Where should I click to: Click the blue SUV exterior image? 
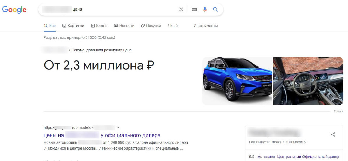237,81
